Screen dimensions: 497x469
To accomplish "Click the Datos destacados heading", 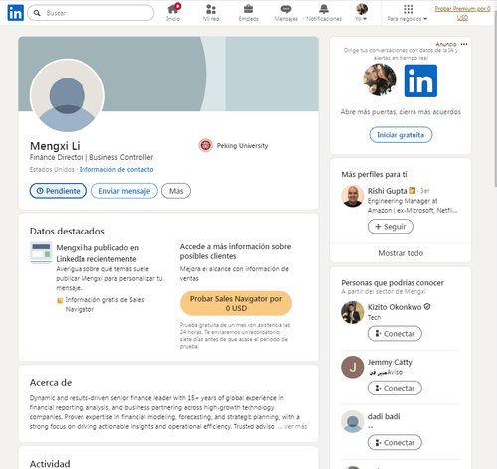I will click(x=68, y=231).
